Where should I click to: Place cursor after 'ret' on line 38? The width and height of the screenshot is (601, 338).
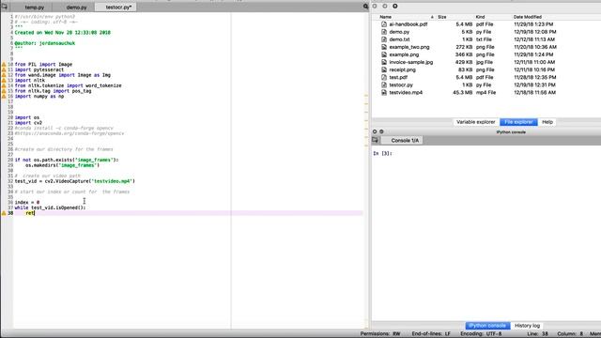tap(35, 213)
